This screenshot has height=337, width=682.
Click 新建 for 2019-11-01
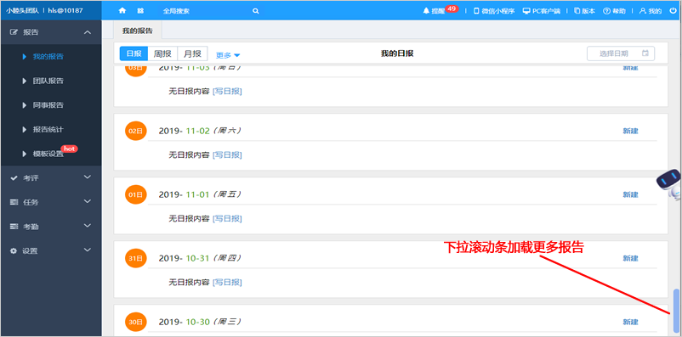630,194
